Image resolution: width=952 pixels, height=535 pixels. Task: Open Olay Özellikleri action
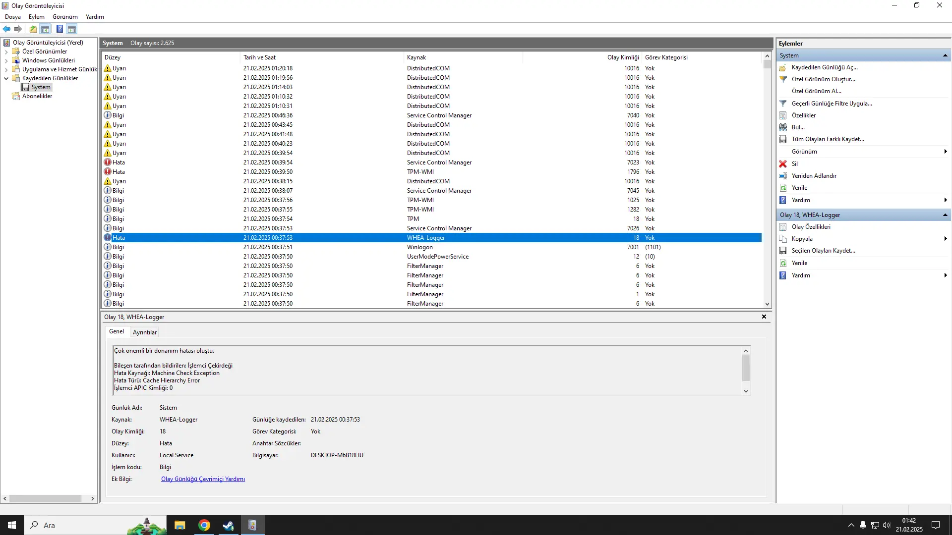811,227
